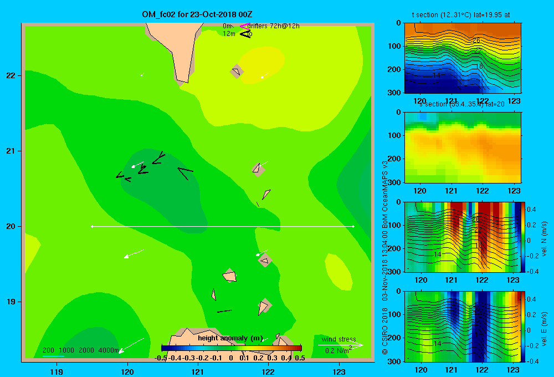
Task: Click the island marker near 121.9E, 20.8N
Action: pos(258,170)
